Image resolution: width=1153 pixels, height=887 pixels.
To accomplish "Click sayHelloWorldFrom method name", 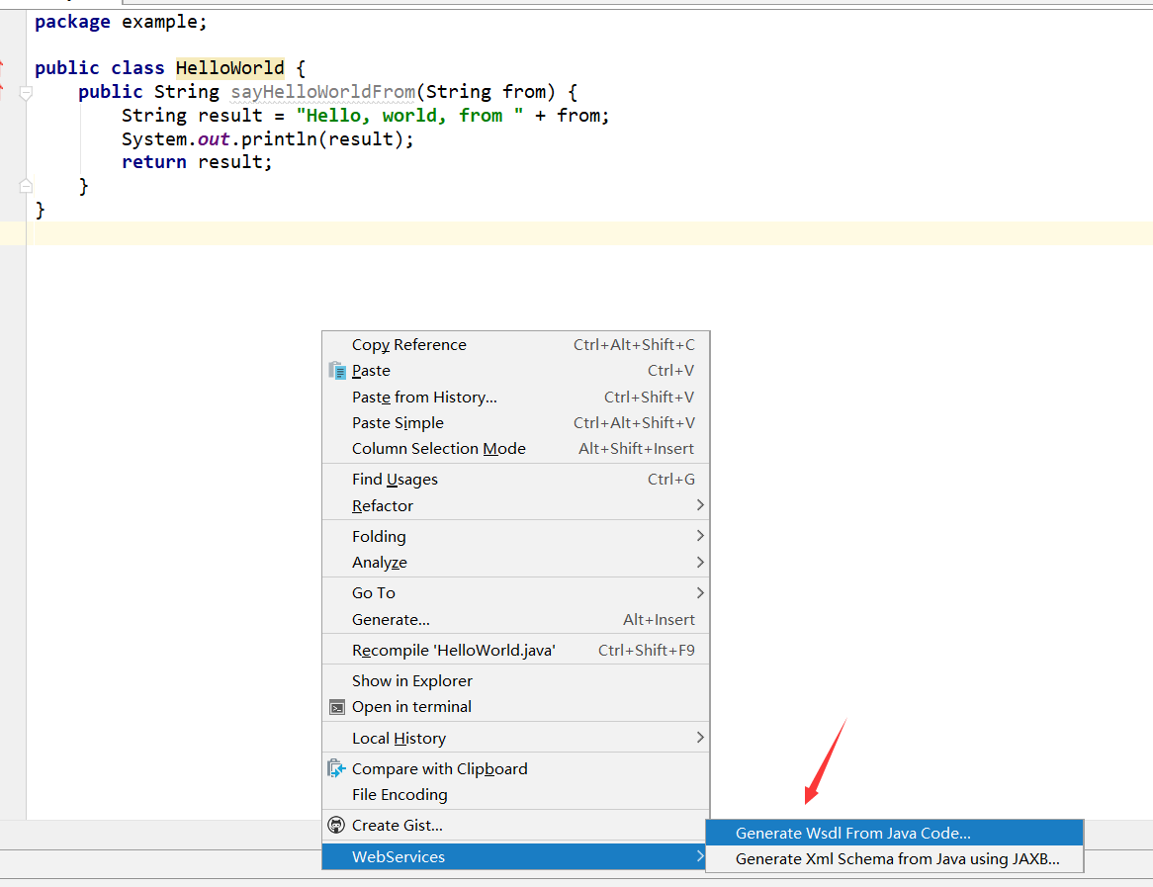I will tap(322, 92).
